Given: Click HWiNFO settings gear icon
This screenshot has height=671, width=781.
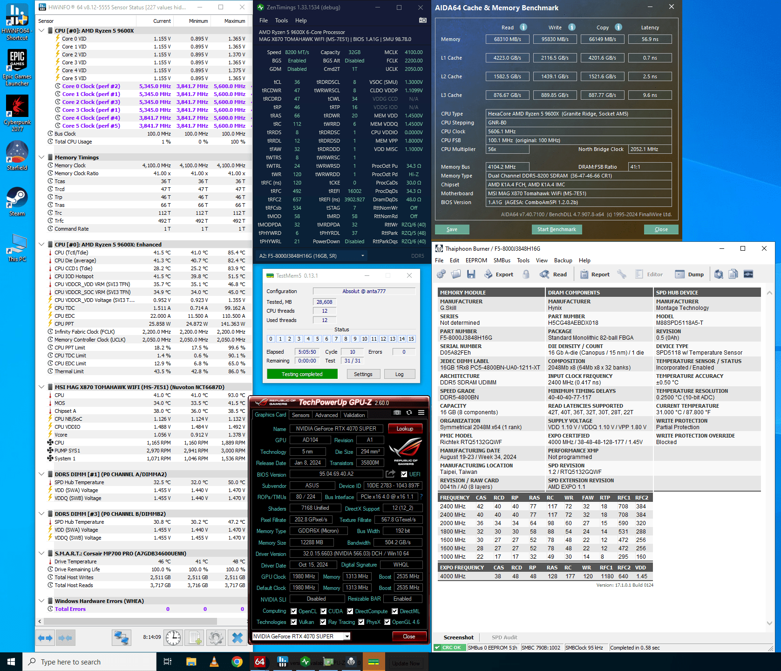Looking at the screenshot, I should [x=216, y=638].
